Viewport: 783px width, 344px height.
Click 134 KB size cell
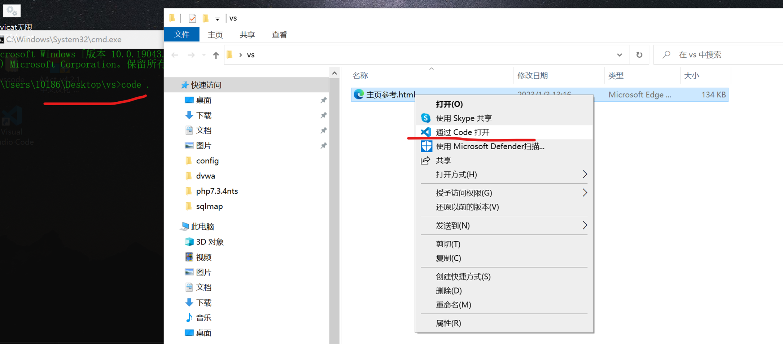(713, 94)
